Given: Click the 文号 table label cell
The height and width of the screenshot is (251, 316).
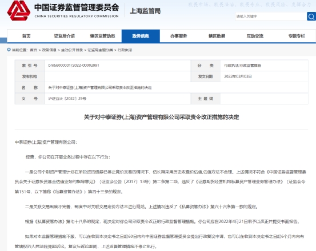Looking at the screenshot, I should pyautogui.click(x=30, y=99).
